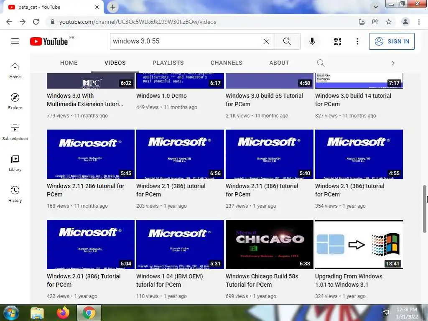Reload the page with the refresh icon
428x321 pixels.
[36, 22]
